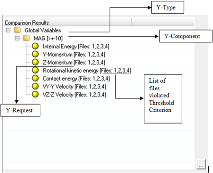Click the Global Variables folder icon
Screen dimensions: 213x173
[x=18, y=30]
